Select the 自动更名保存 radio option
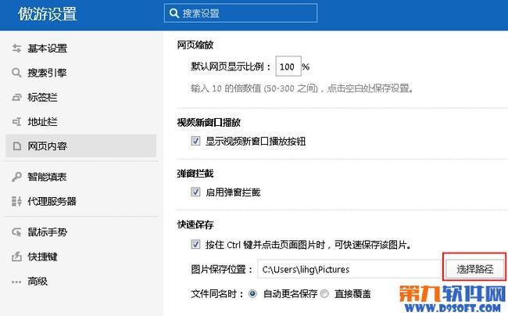This screenshot has width=508, height=316. [252, 294]
